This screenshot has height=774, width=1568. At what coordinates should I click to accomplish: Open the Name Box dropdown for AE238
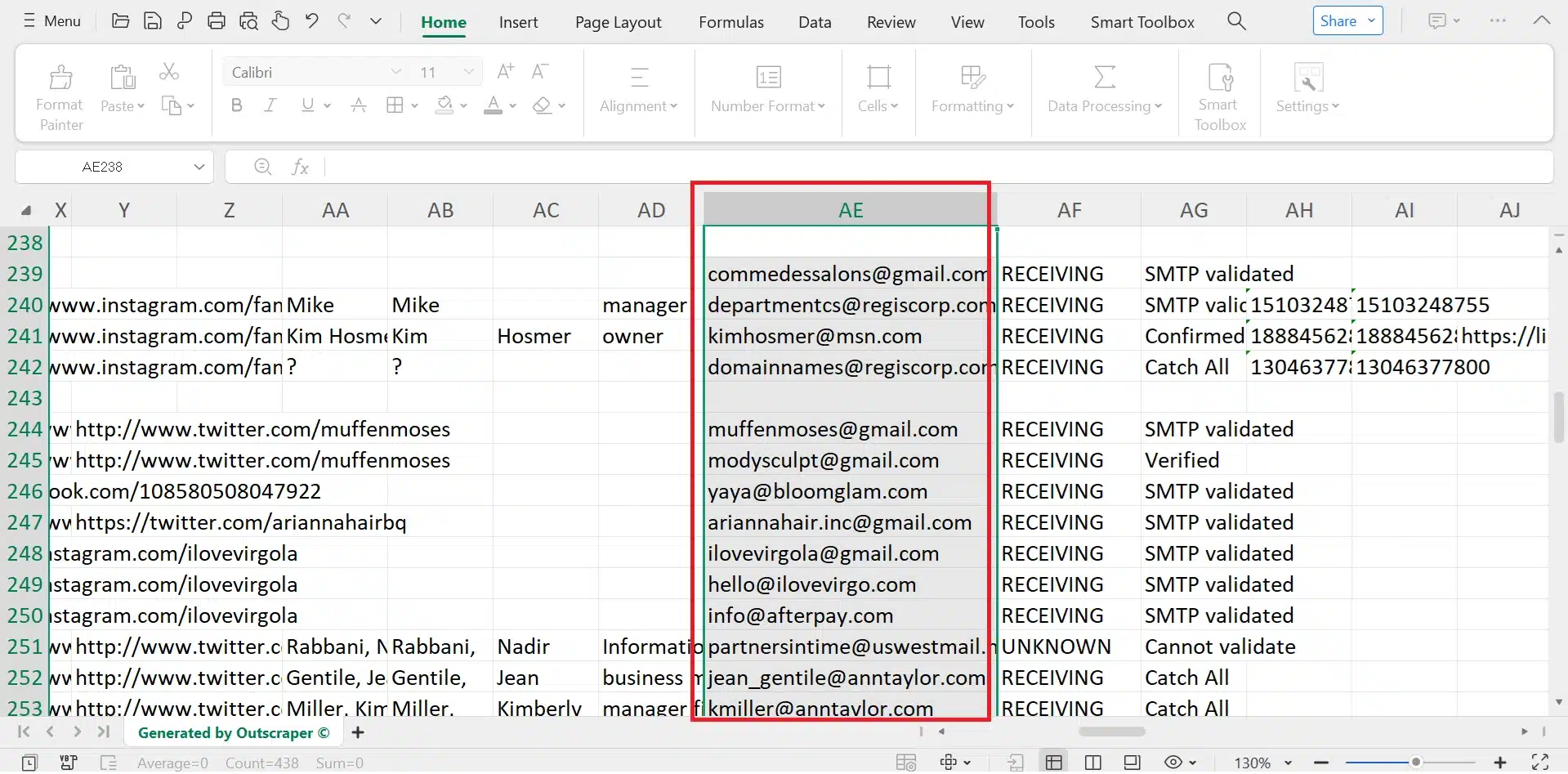199,167
